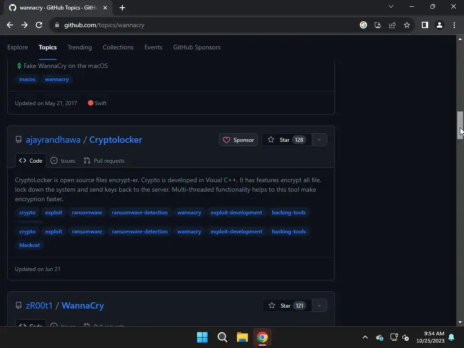Open the blackcat topic tag

click(29, 245)
